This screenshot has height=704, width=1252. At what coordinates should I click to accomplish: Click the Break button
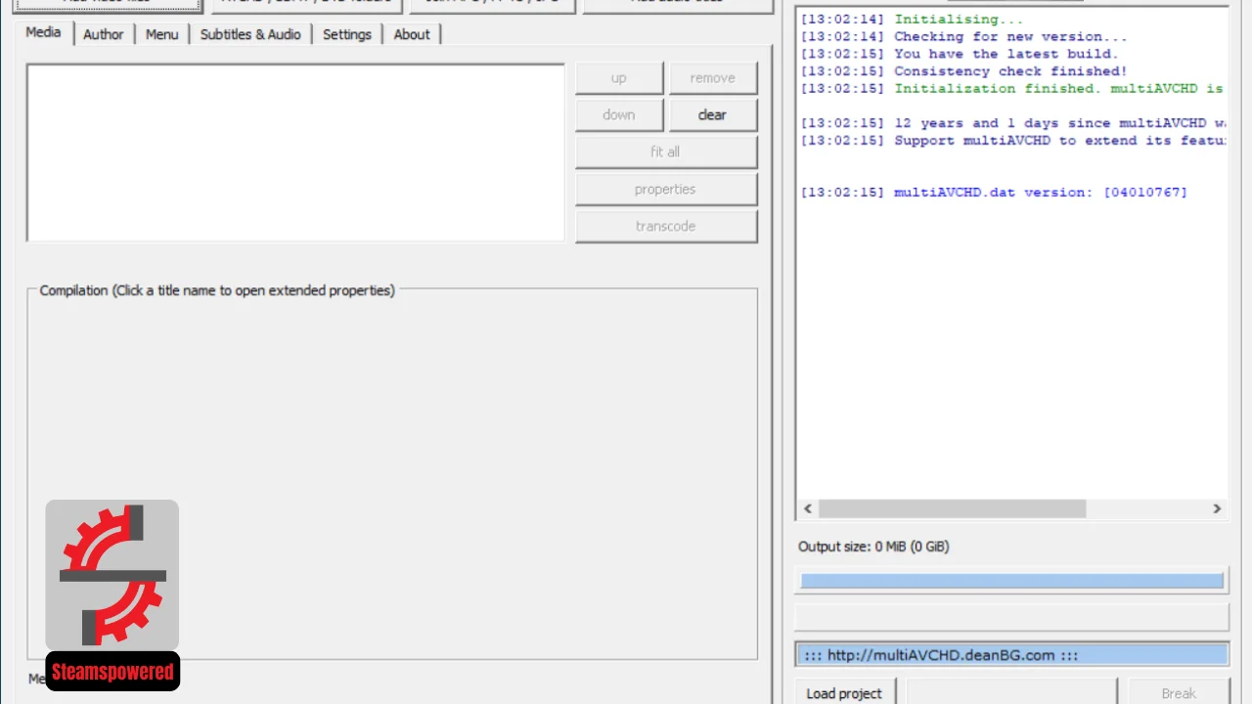[x=1179, y=692]
